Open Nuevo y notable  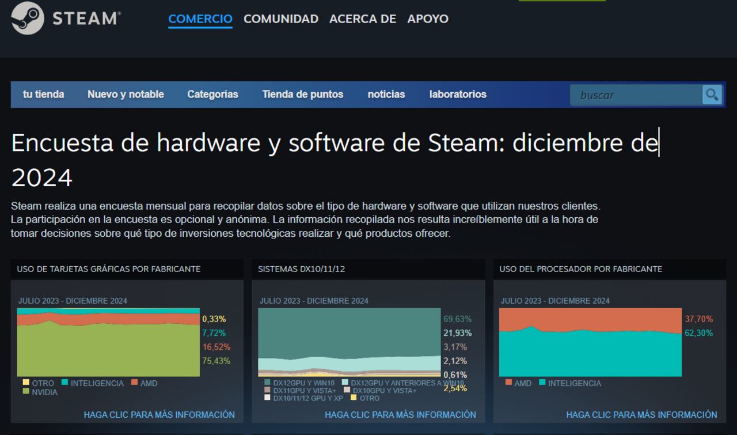[125, 94]
